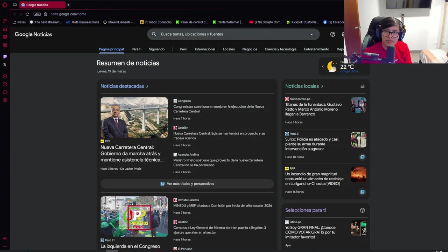Open the Pistas bookmarks folder
The width and height of the screenshot is (448, 252).
(19, 22)
